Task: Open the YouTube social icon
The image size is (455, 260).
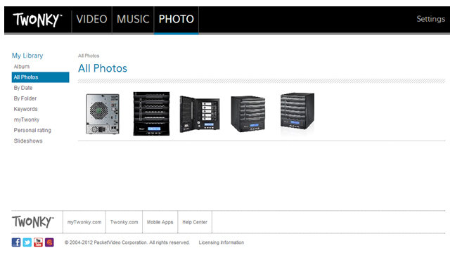Action: click(x=38, y=242)
